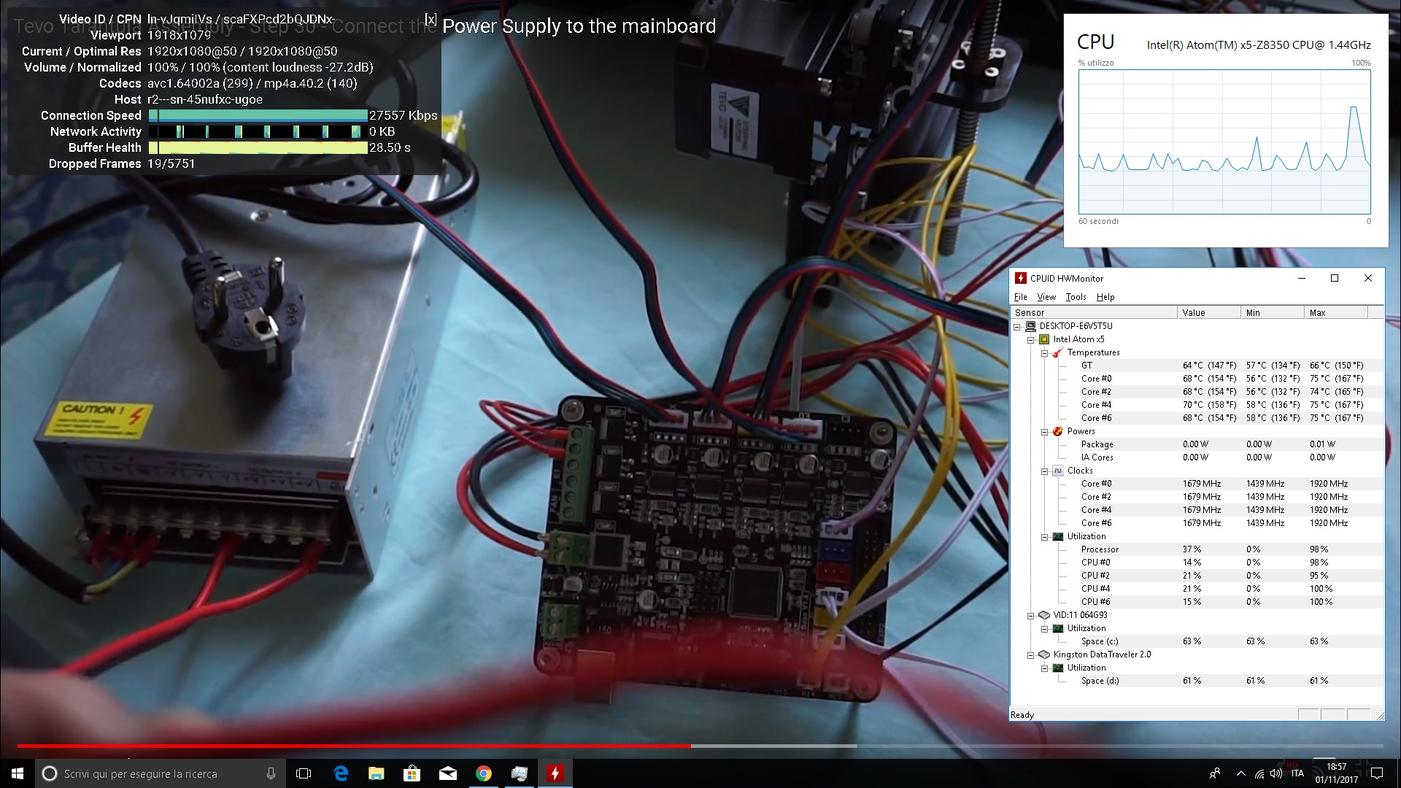
Task: Collapse the Clocks section
Action: click(1045, 471)
